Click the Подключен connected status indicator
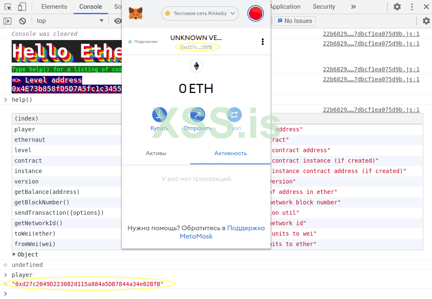Image resolution: width=432 pixels, height=299 pixels. click(x=143, y=42)
